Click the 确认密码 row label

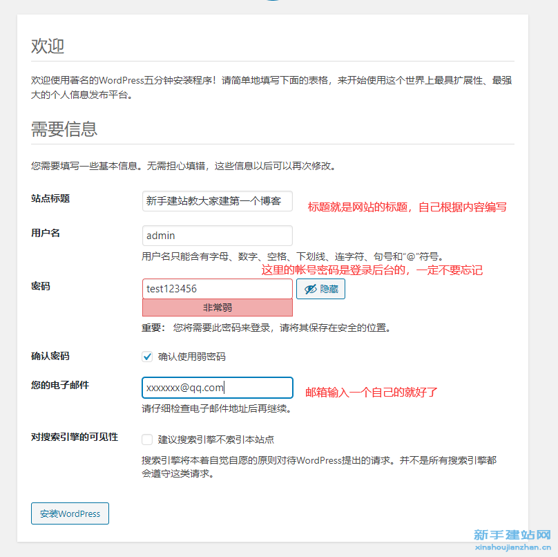coord(50,356)
